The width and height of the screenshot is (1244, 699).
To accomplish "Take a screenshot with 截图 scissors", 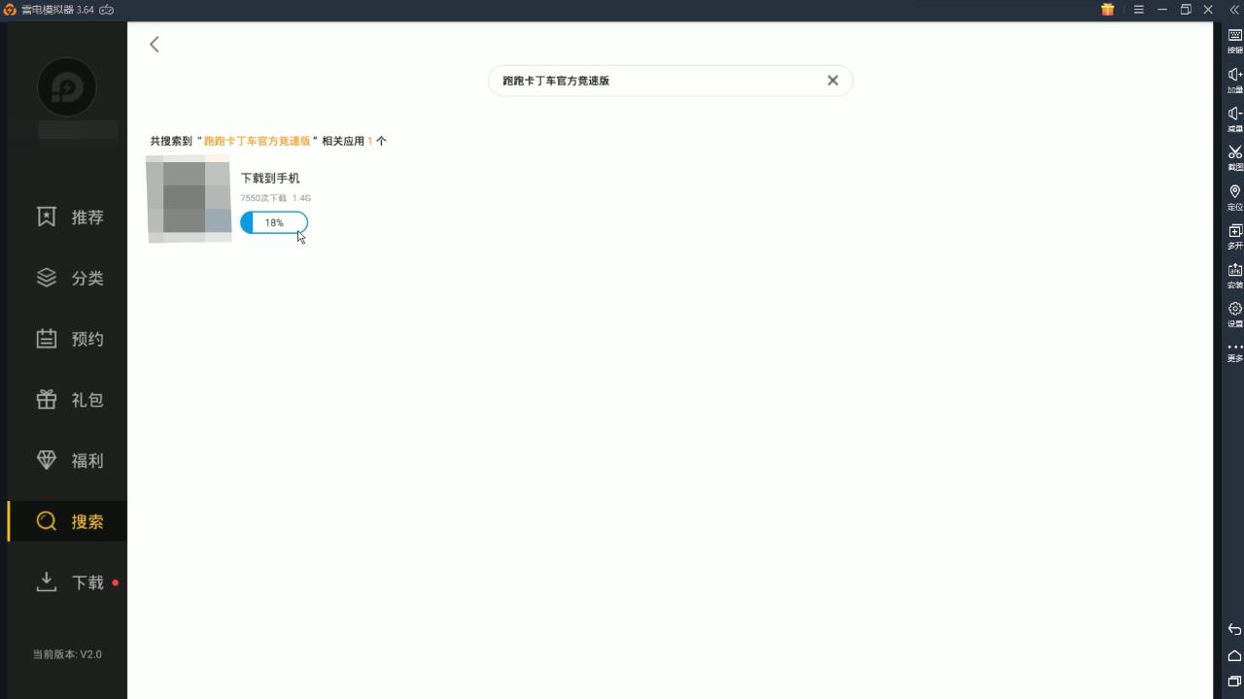I will coord(1234,157).
